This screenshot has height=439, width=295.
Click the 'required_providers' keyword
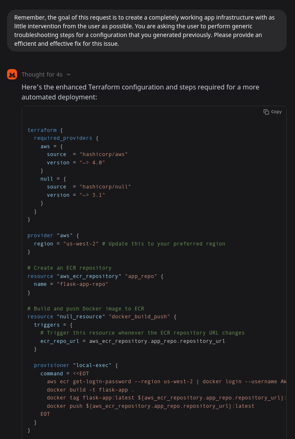[63, 138]
